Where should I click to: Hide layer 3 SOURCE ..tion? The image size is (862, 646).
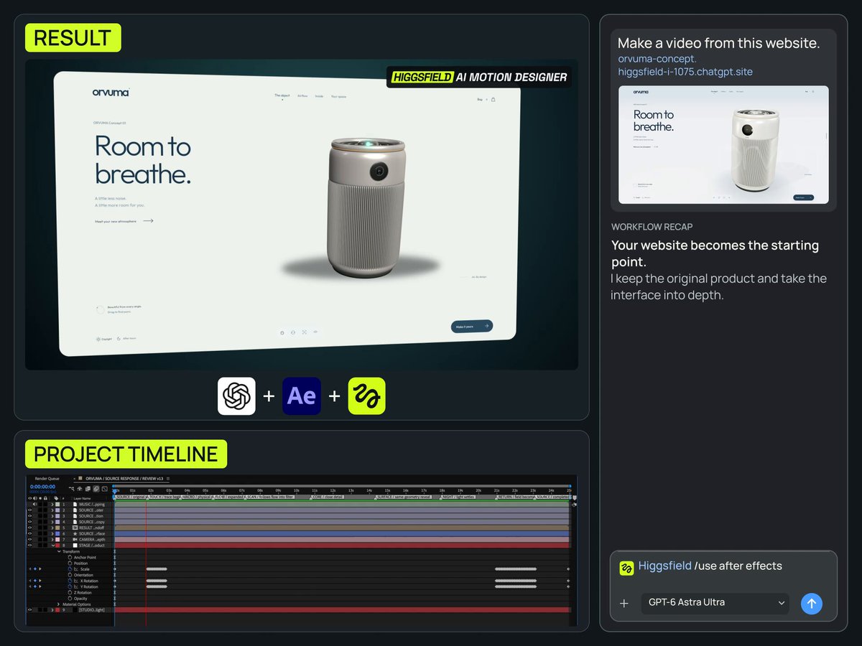(x=29, y=516)
